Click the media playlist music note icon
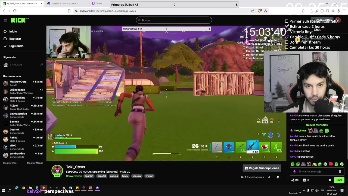Image resolution: width=348 pixels, height=196 pixels. point(317,11)
